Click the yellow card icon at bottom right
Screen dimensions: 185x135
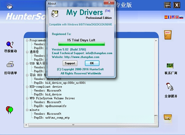point(168,117)
